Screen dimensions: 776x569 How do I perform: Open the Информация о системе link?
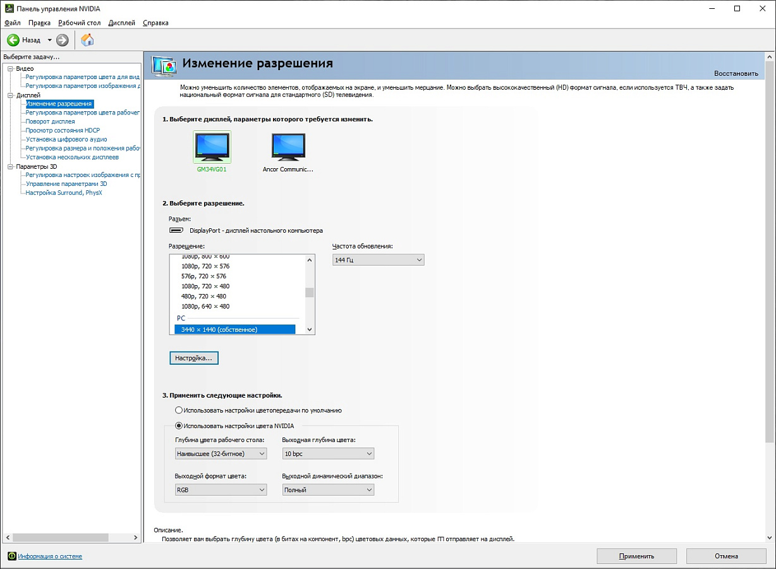pyautogui.click(x=50, y=556)
